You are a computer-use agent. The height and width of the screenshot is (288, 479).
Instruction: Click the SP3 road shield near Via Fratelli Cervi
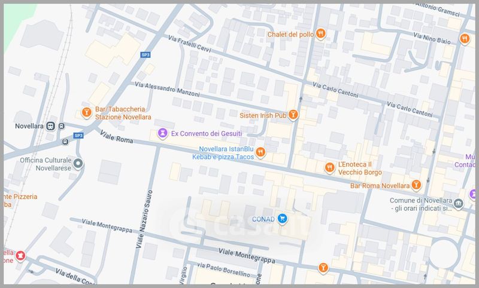(x=145, y=55)
